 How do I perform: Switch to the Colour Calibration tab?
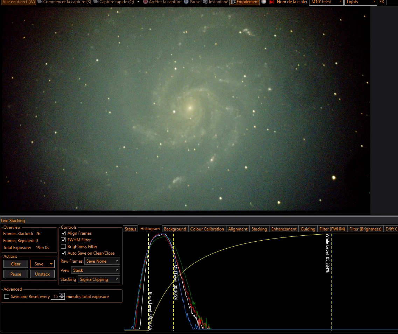(207, 229)
